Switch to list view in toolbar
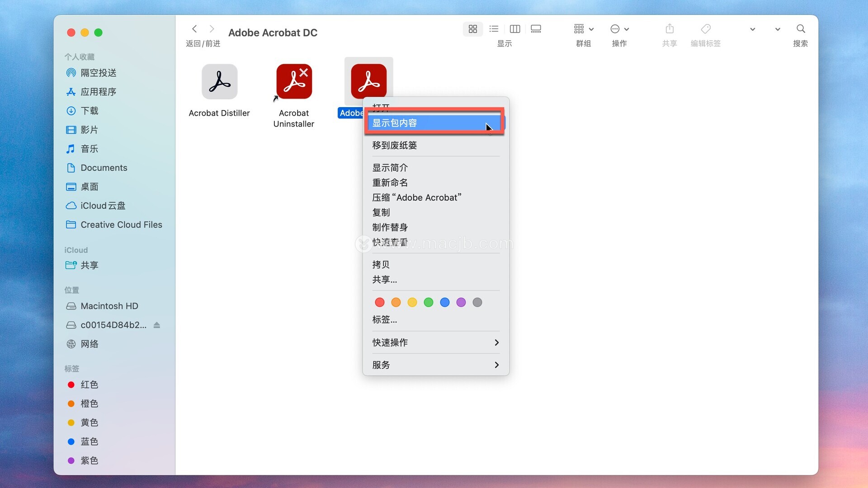Screen dimensions: 868x488 tap(494, 29)
